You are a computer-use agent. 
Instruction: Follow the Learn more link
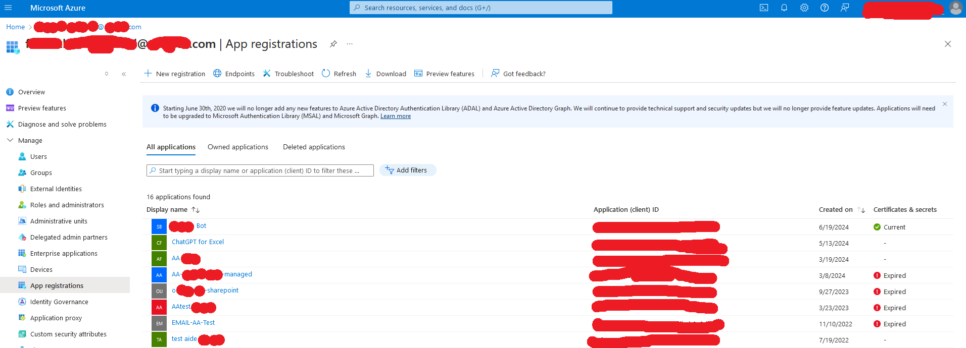(396, 116)
